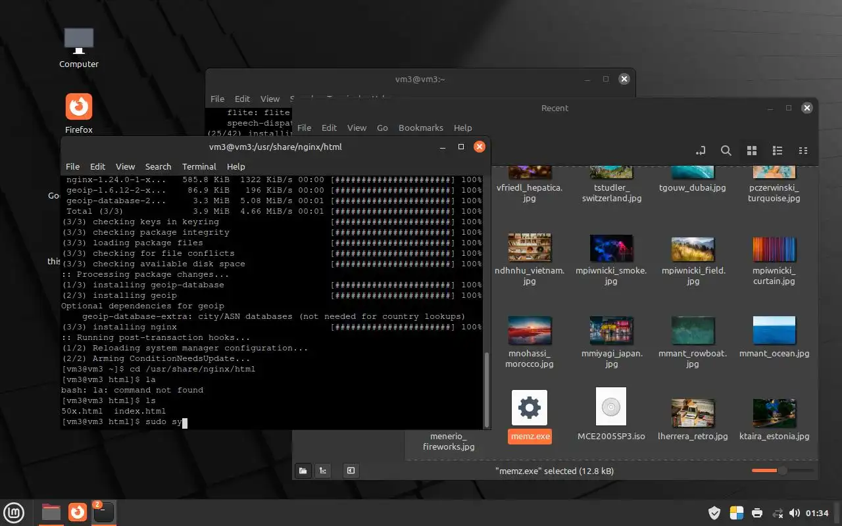The image size is (842, 526).
Task: Select mpiwnicki_smoke.jpg thumbnail
Action: (x=611, y=249)
